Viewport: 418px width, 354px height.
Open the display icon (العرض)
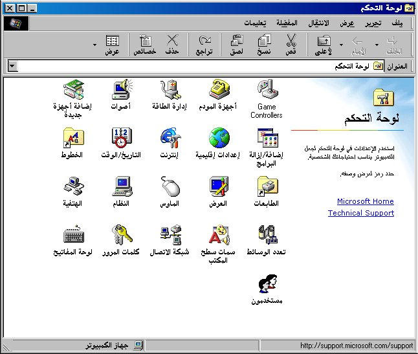[x=218, y=192]
